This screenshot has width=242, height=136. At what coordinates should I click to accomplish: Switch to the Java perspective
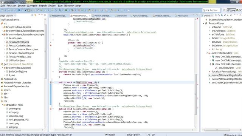[x=231, y=10]
